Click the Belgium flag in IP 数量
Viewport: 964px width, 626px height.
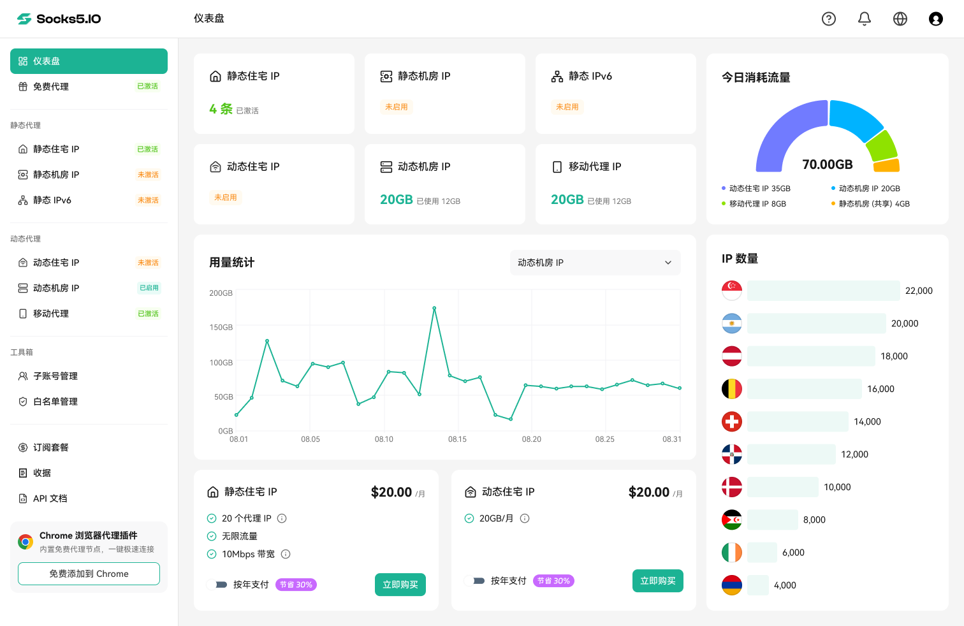point(732,389)
